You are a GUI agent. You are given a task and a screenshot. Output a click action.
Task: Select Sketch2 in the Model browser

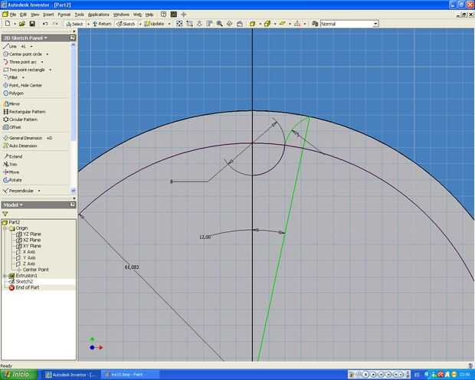click(x=21, y=281)
